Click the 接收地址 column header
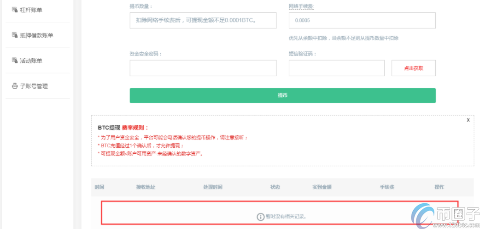480x229 pixels. (146, 187)
